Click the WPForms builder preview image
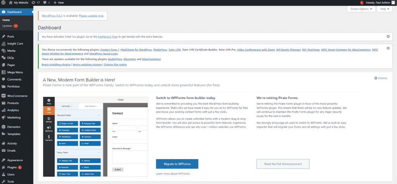This screenshot has height=184, width=397. (x=95, y=136)
